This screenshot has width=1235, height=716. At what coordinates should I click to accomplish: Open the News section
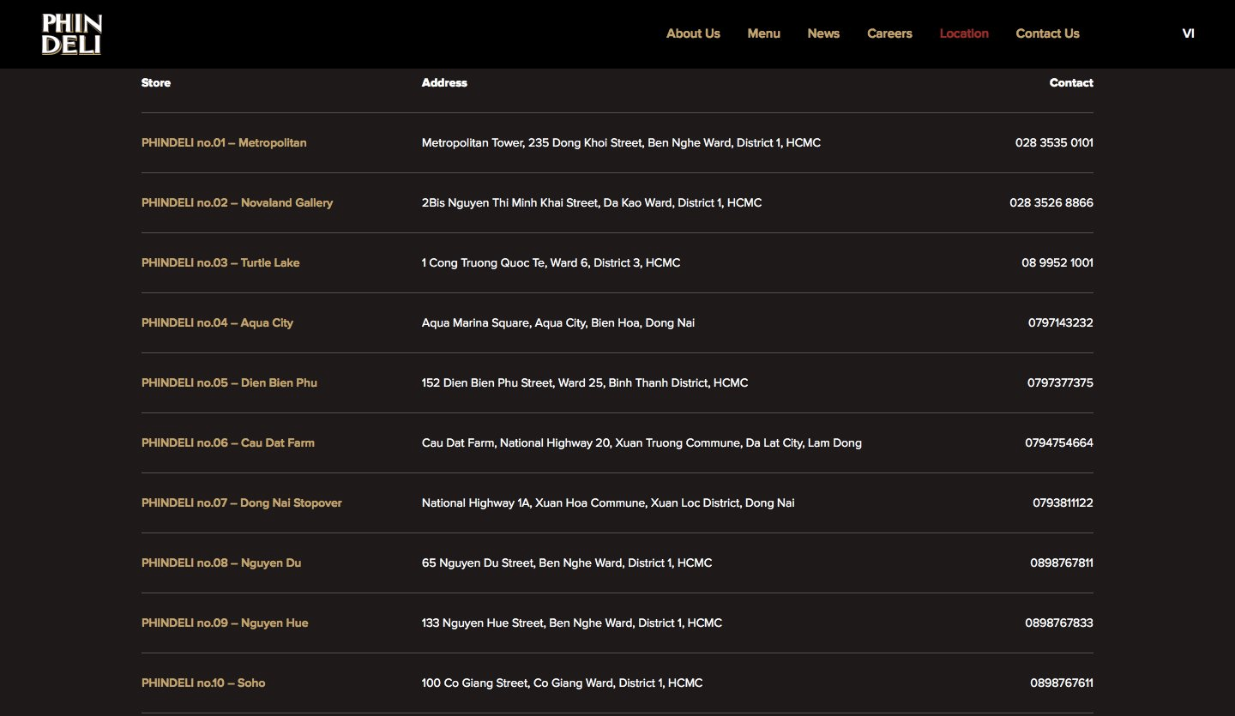tap(823, 33)
